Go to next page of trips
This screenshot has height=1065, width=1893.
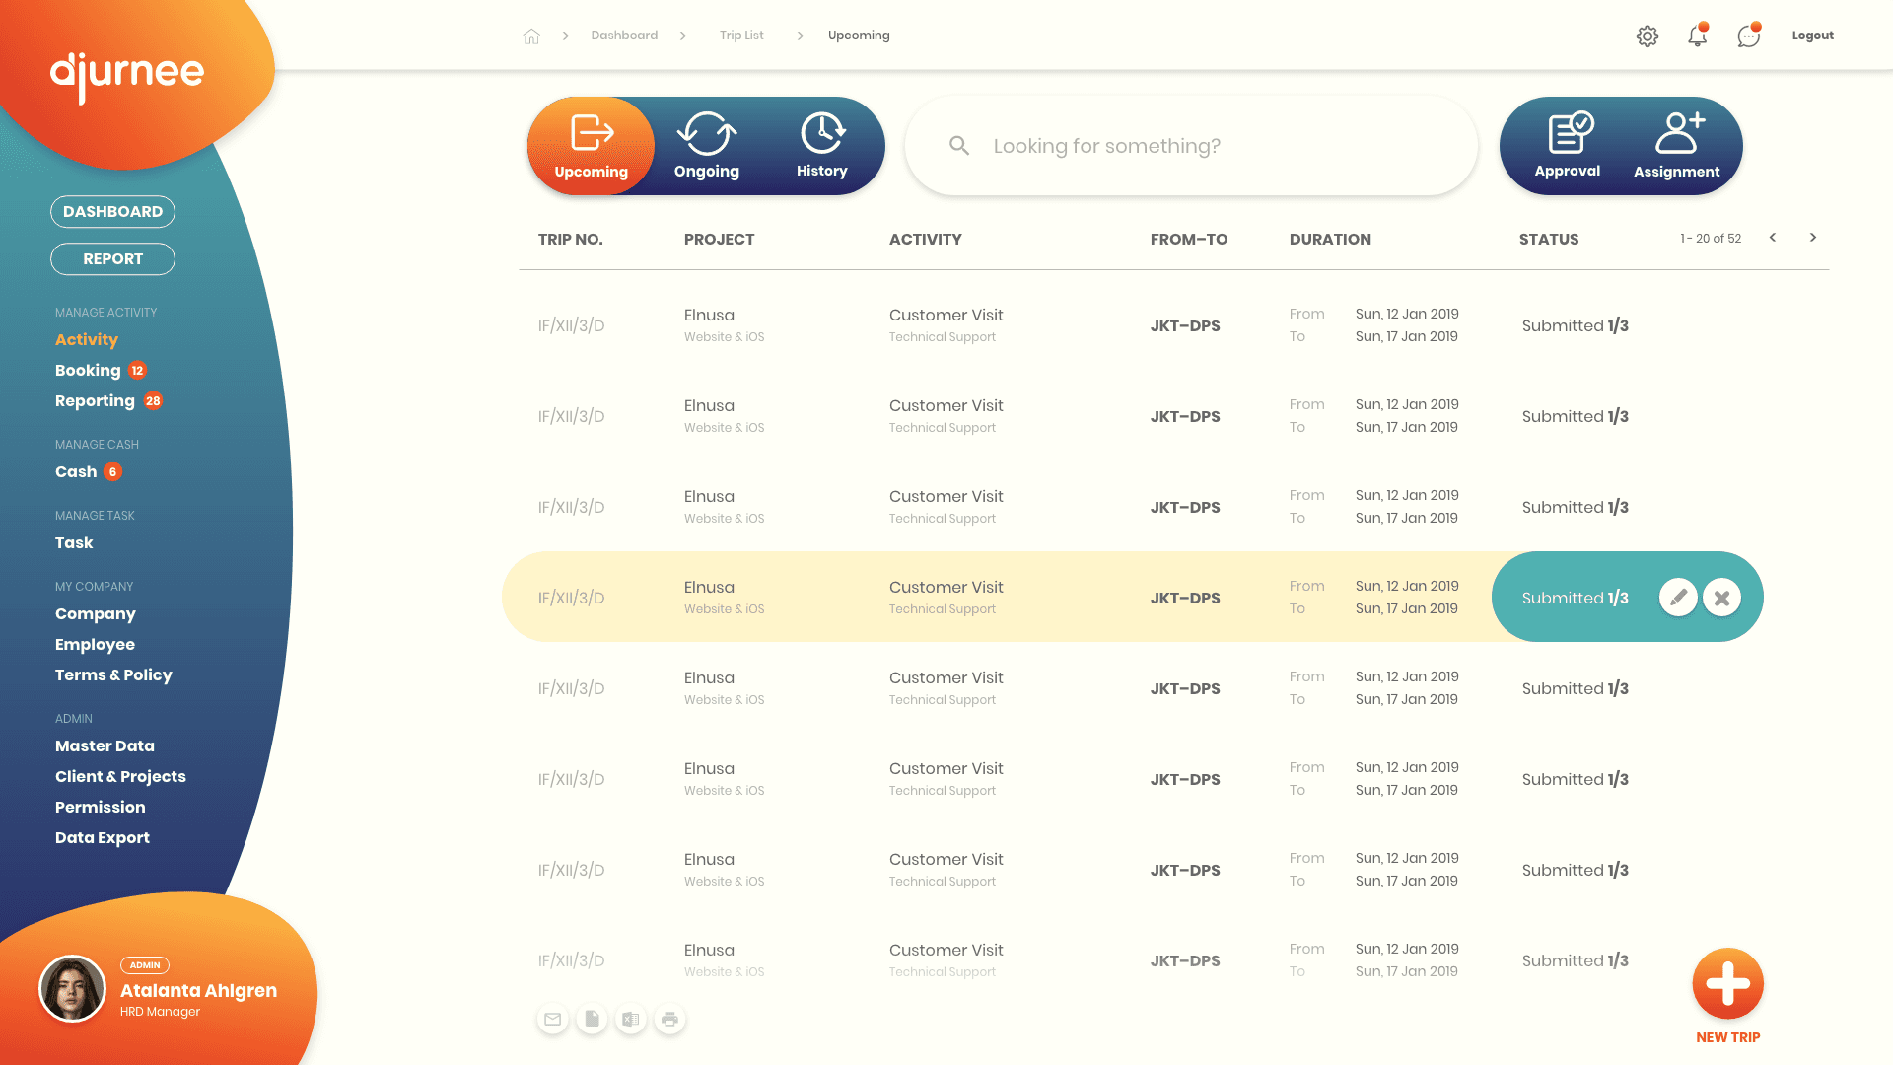(x=1812, y=238)
